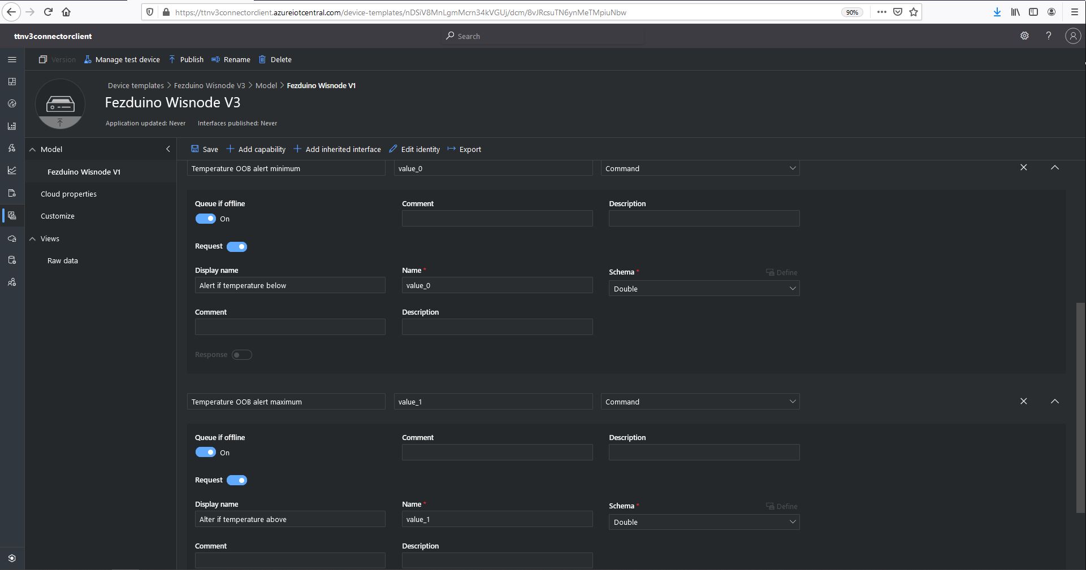Click Add capability button
Viewport: 1086px width, 570px height.
tap(256, 149)
